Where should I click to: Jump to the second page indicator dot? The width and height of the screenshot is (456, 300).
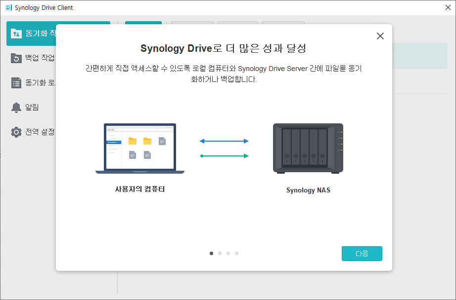(220, 253)
